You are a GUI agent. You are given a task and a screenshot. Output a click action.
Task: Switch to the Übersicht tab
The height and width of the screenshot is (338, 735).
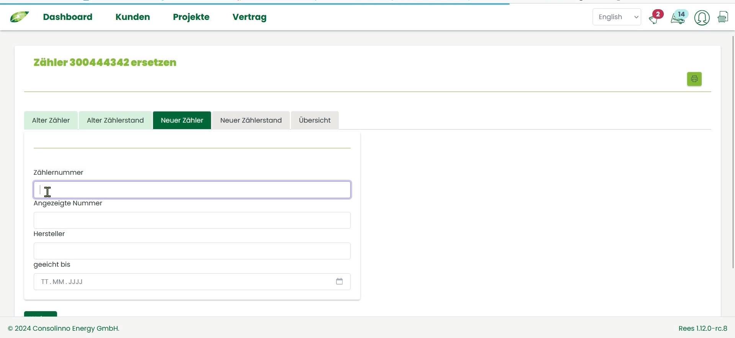314,120
